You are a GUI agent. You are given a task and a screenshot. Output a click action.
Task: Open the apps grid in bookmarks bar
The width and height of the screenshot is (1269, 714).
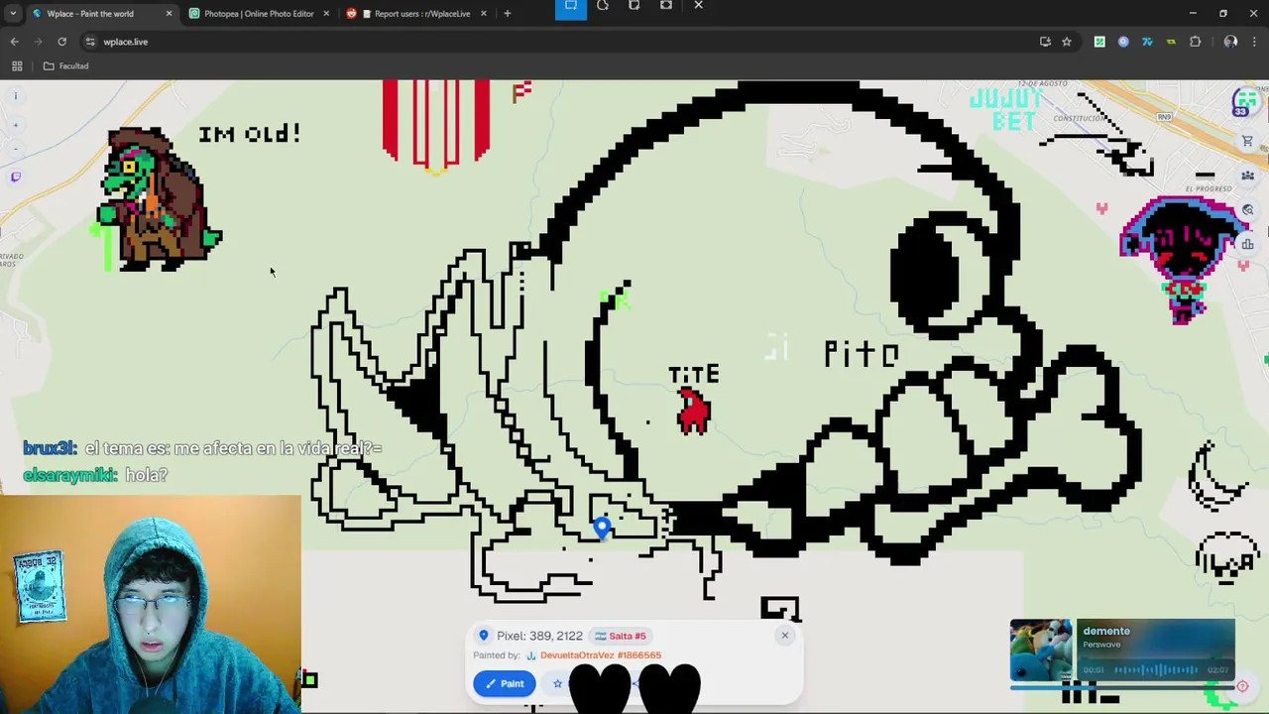point(17,66)
